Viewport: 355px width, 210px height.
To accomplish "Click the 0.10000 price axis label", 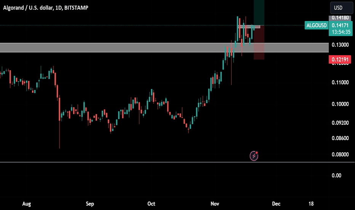I will [x=340, y=104].
